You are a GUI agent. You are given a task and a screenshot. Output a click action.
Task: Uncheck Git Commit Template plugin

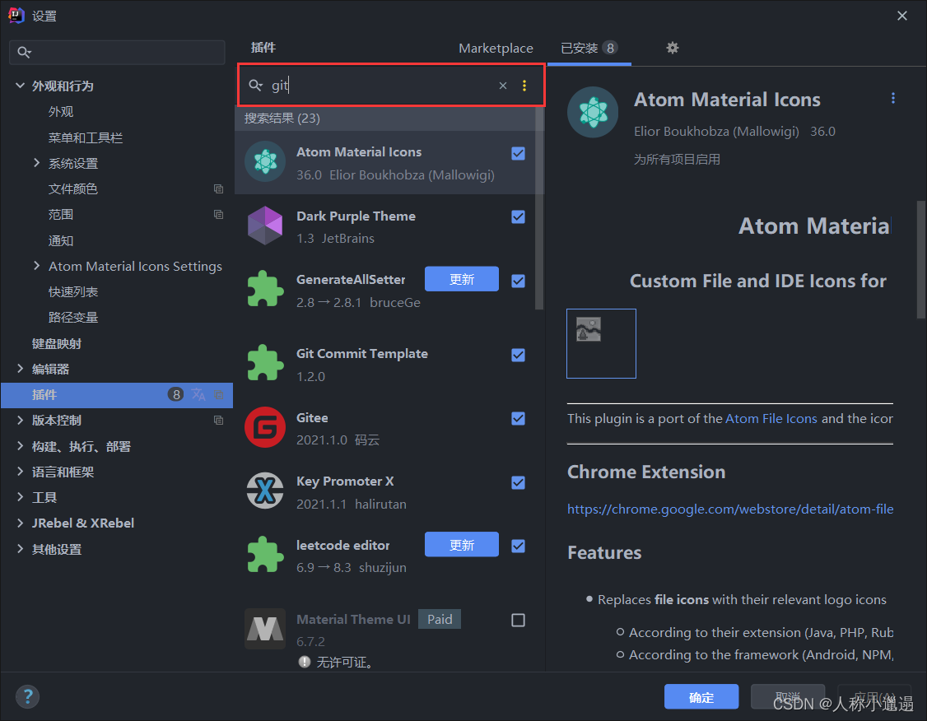518,356
